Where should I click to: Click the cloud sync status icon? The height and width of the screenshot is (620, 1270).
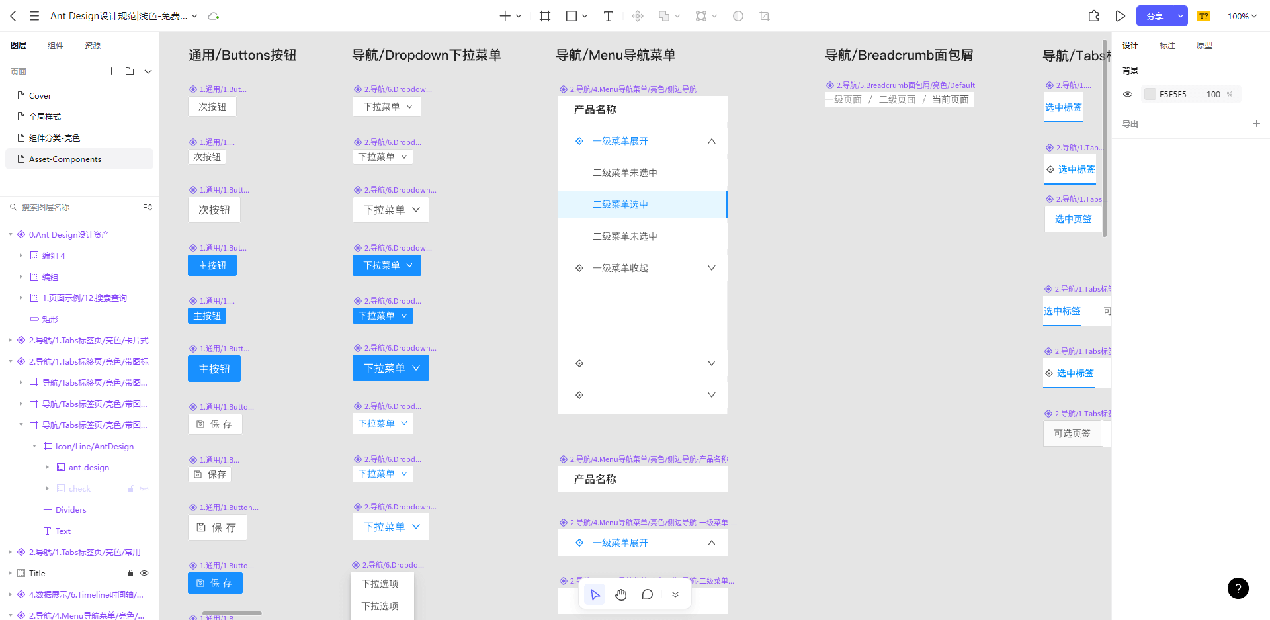[x=213, y=16]
